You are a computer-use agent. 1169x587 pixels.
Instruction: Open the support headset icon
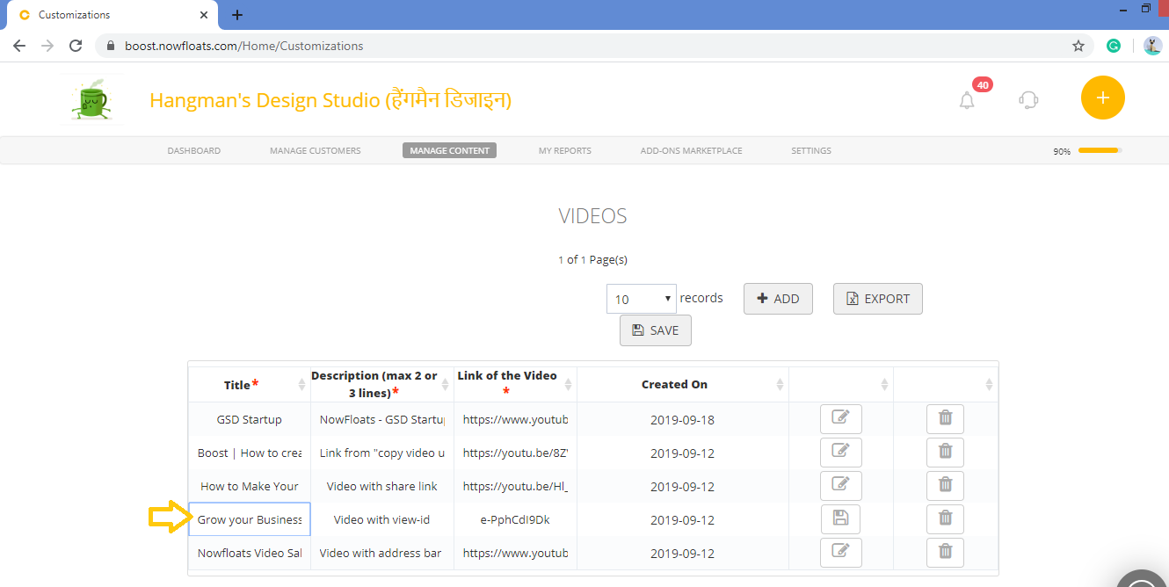(x=1028, y=99)
